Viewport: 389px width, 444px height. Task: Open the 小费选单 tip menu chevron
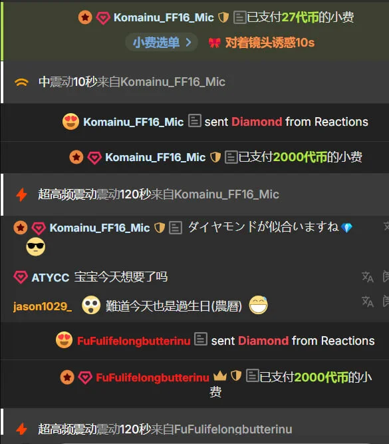pyautogui.click(x=189, y=43)
